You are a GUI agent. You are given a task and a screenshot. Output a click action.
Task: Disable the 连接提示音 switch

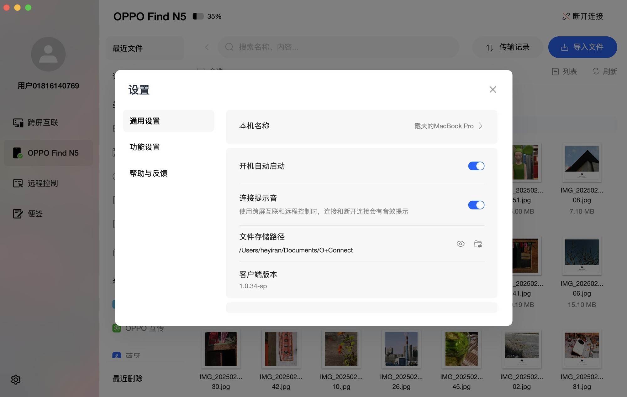pyautogui.click(x=476, y=205)
